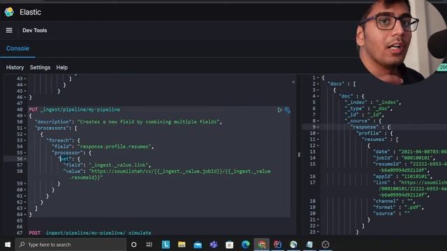Open the globe taskbar app
This screenshot has width=447, height=251.
click(293, 245)
